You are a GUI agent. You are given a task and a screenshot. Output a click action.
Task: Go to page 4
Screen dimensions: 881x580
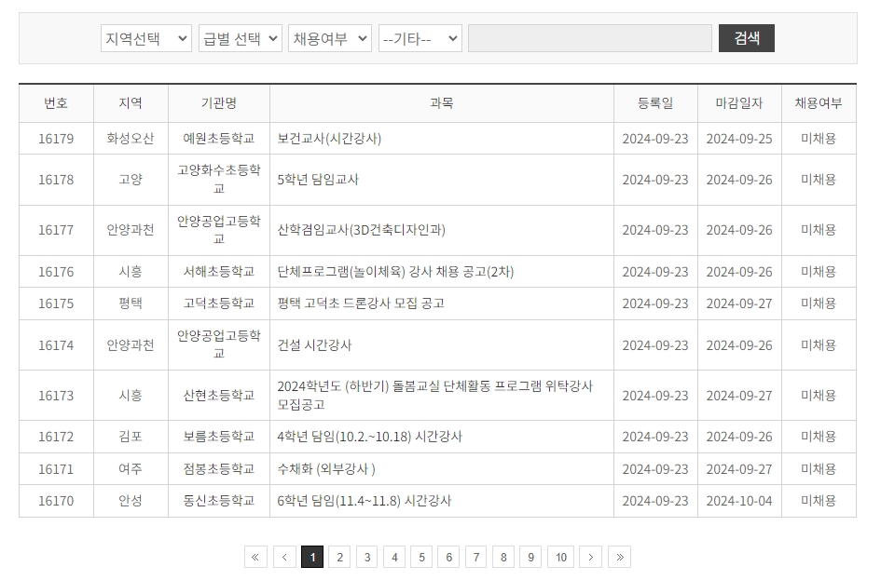(394, 557)
